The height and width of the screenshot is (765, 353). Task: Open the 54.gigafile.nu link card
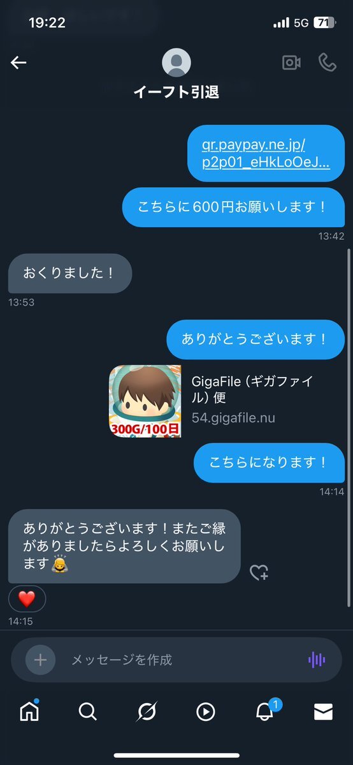click(x=227, y=401)
